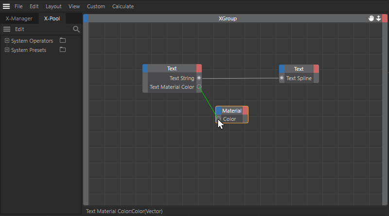The width and height of the screenshot is (389, 216).
Task: Click the Text Material Color output port
Action: [199, 87]
